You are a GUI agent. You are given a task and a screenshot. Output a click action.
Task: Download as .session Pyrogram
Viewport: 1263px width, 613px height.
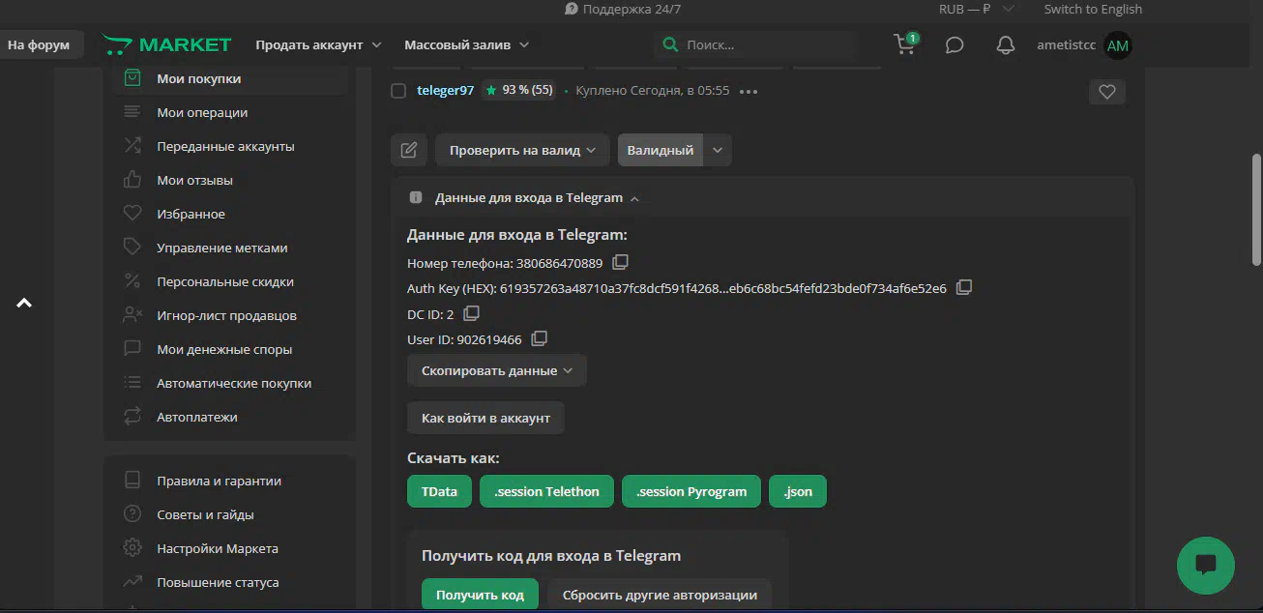tap(691, 491)
